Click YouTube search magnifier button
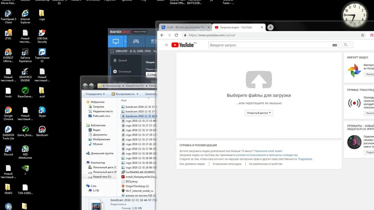Screen dimensions: 374x210 click(x=345, y=45)
